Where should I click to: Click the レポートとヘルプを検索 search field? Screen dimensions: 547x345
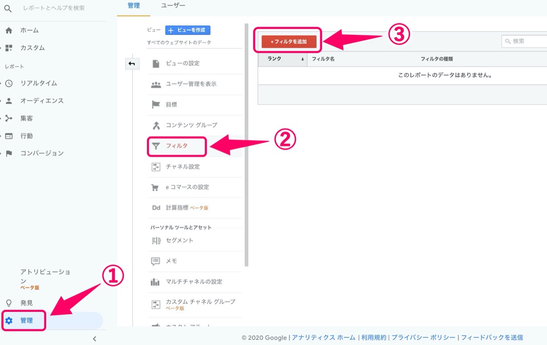pos(54,8)
